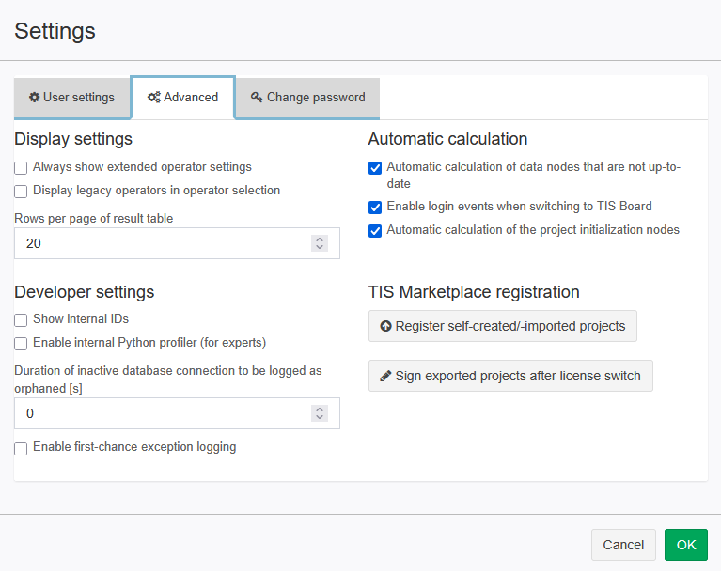Increase rows per page with up arrow
The width and height of the screenshot is (721, 571).
320,239
